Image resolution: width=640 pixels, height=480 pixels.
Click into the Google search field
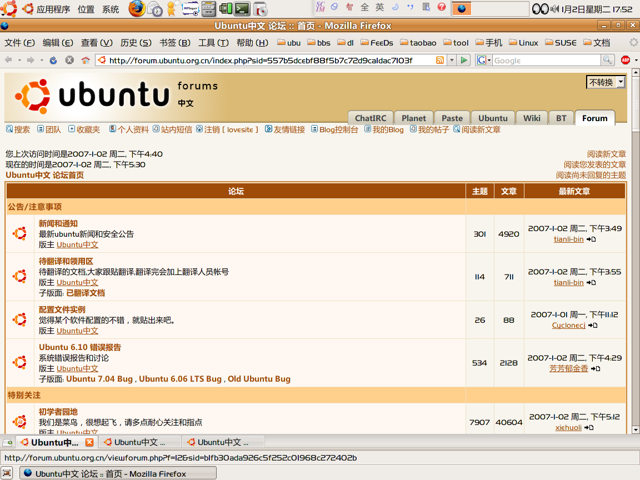pyautogui.click(x=547, y=61)
